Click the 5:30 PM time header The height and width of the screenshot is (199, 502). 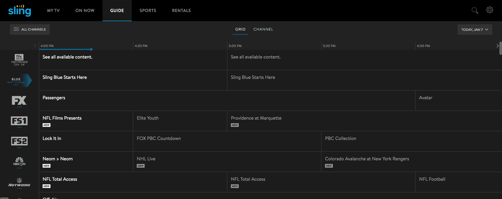(x=329, y=46)
